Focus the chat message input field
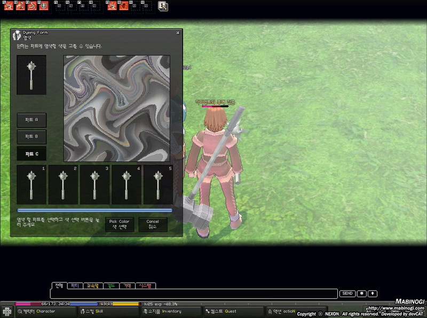Screen dimensions: 427x318 194,294
